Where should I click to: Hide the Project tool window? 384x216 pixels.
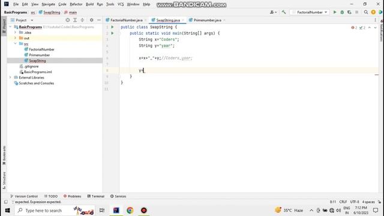[x=99, y=20]
